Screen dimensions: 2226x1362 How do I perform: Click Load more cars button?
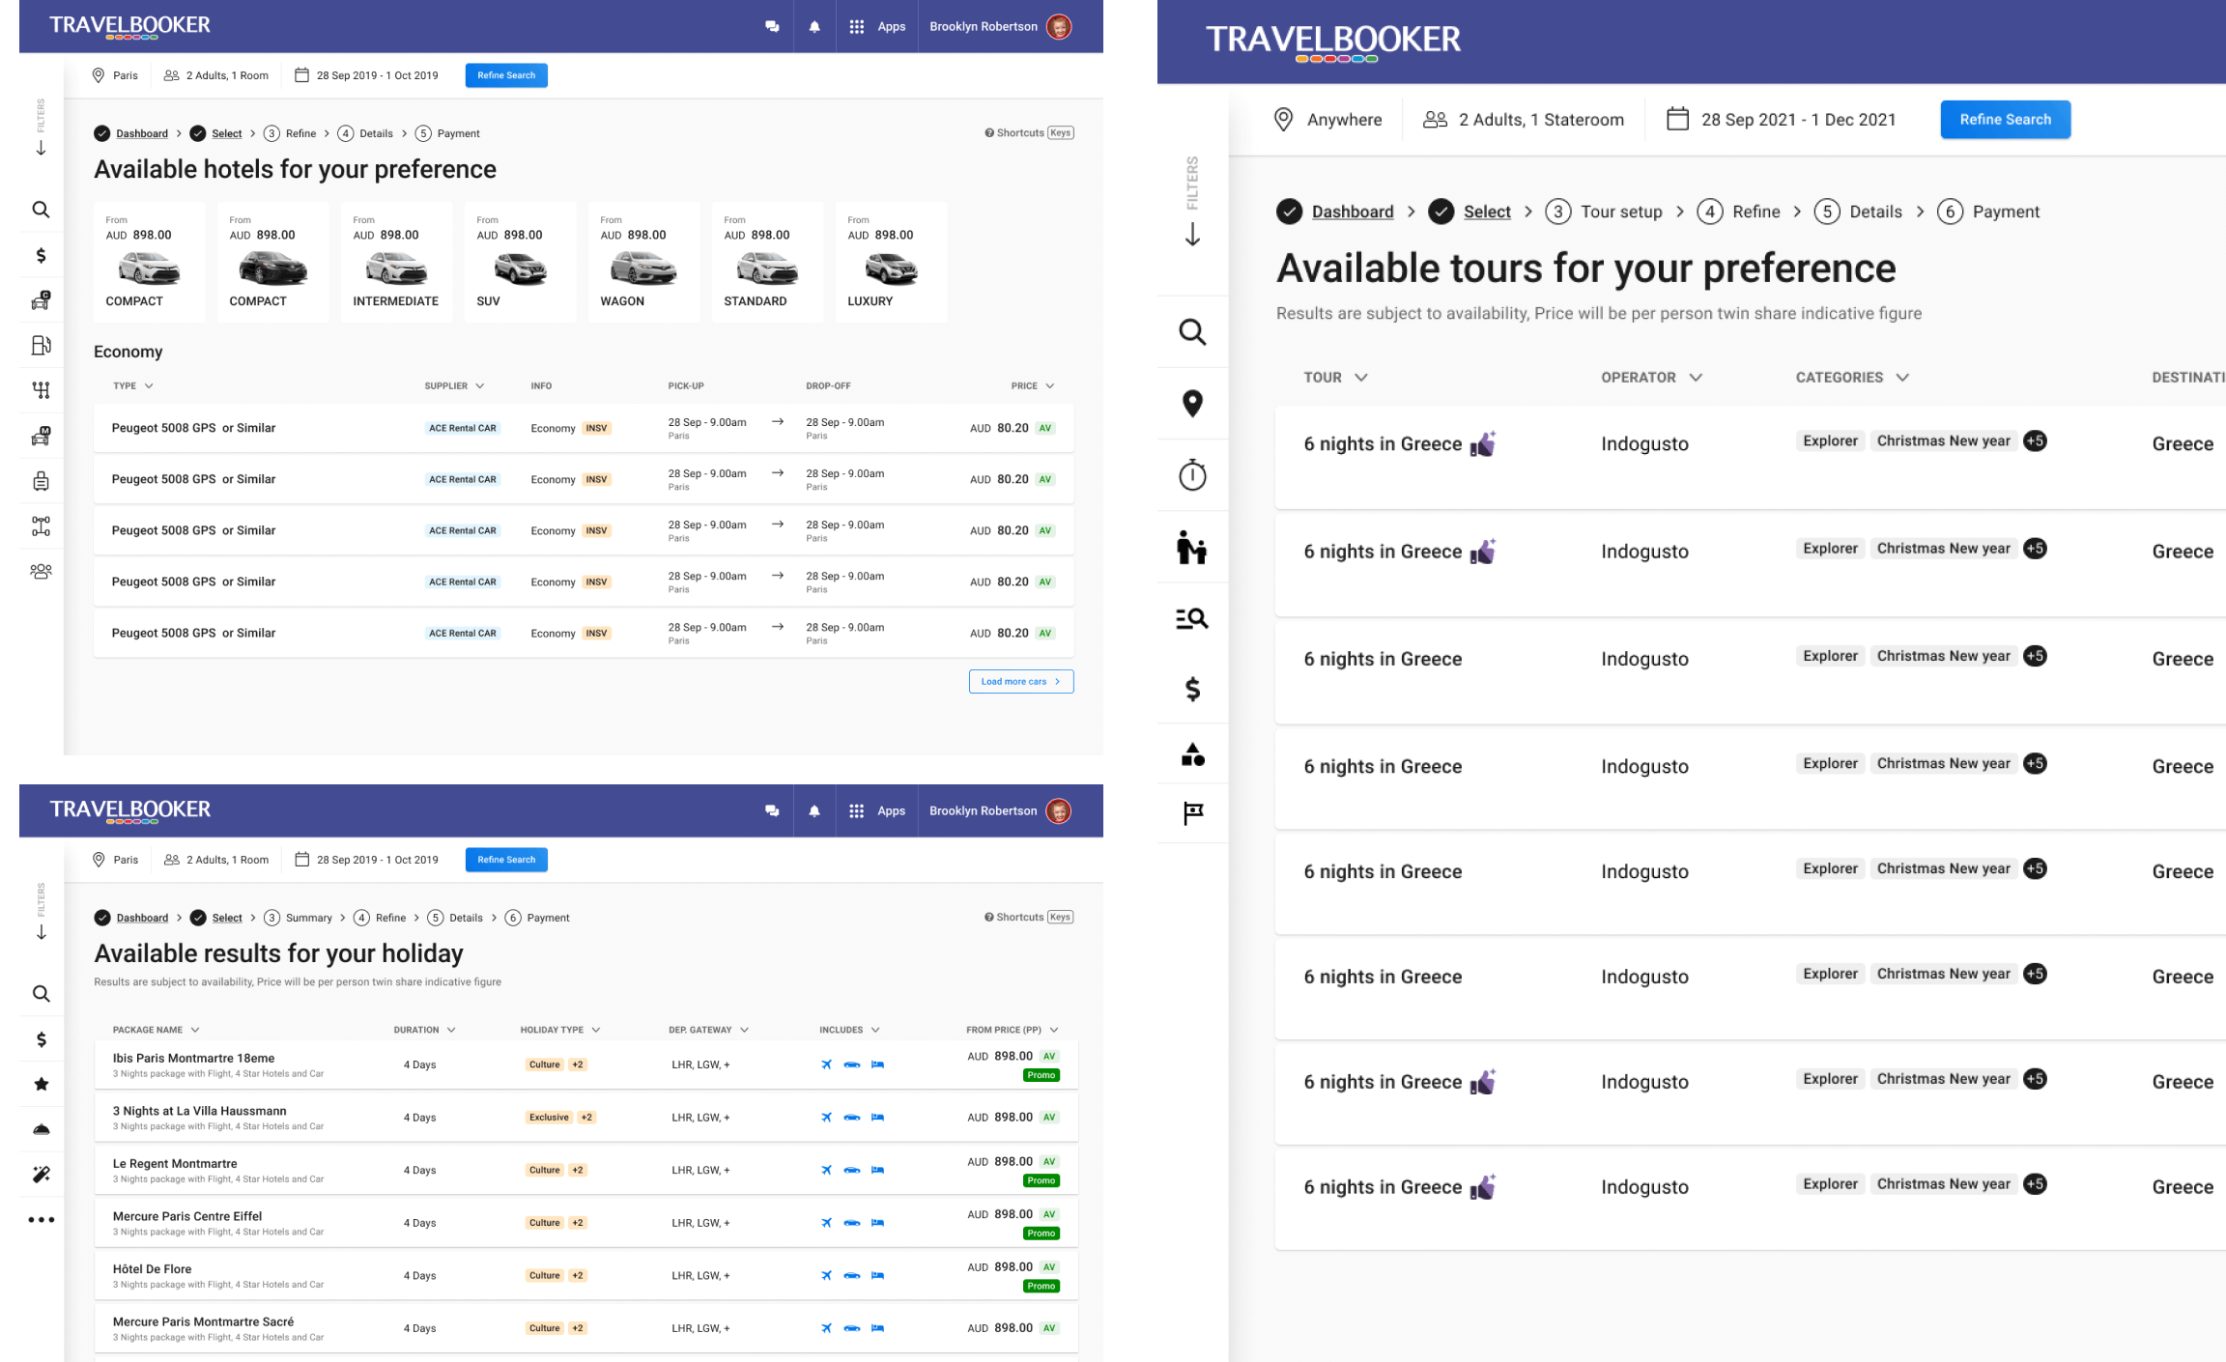coord(1020,682)
